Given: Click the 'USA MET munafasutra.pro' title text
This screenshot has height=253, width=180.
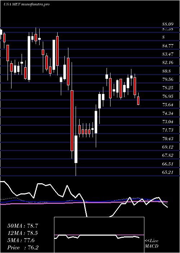Looking at the screenshot, I should [x=27, y=4].
